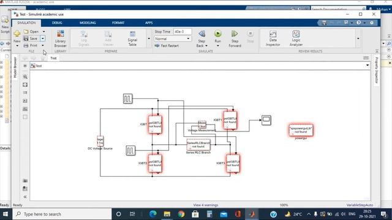Image resolution: width=392 pixels, height=220 pixels.
Task: Click the VariableStepAuto solver link
Action: point(360,205)
